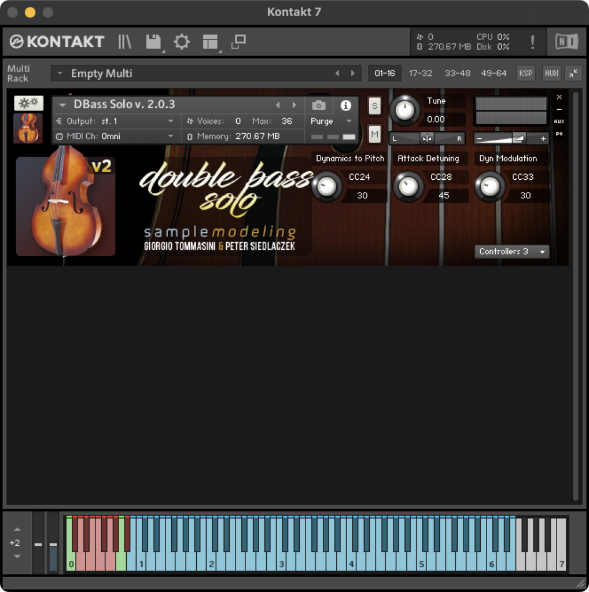This screenshot has width=589, height=592.
Task: Click the Dyn Modulation CC33 knob
Action: pyautogui.click(x=489, y=186)
